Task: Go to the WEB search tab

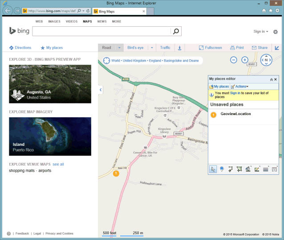Action: [39, 21]
